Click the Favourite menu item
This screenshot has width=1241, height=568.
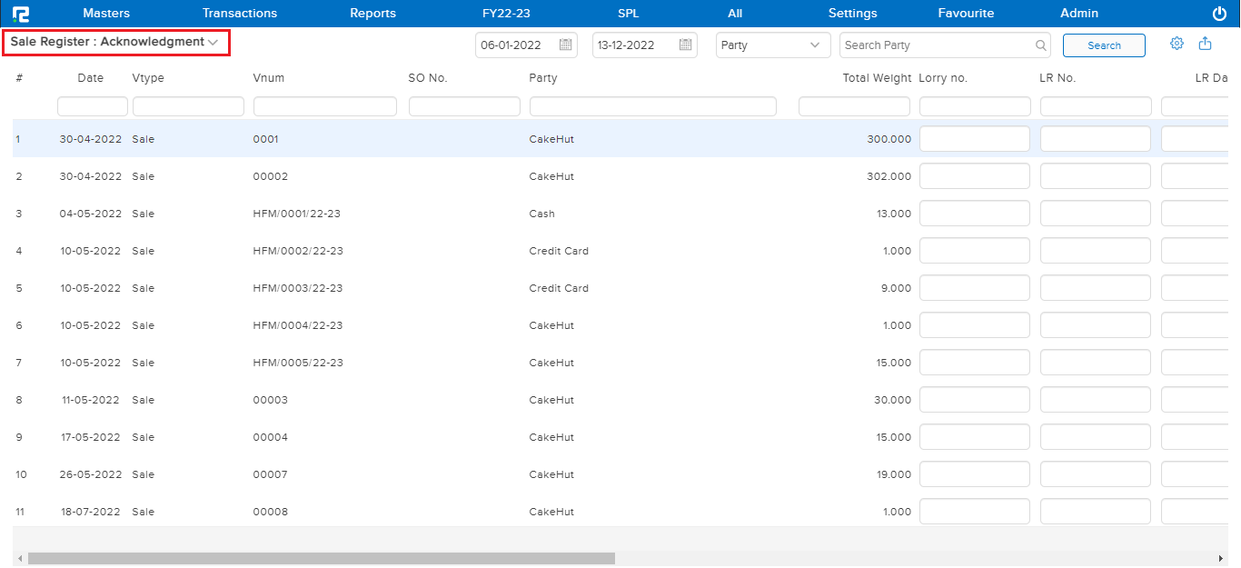[x=966, y=14]
